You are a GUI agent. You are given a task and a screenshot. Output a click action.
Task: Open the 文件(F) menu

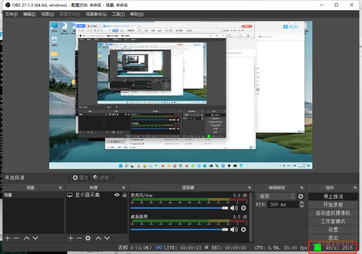click(11, 14)
